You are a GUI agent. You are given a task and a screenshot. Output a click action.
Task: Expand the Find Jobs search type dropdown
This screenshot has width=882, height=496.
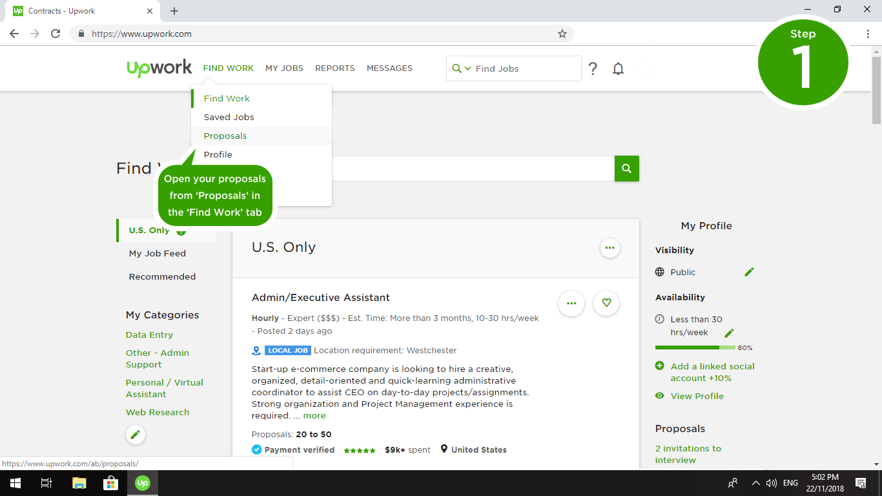[462, 68]
